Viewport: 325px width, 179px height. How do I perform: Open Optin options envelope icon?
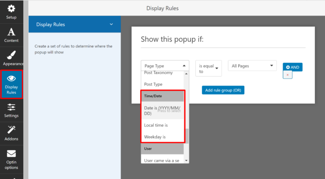(x=11, y=154)
